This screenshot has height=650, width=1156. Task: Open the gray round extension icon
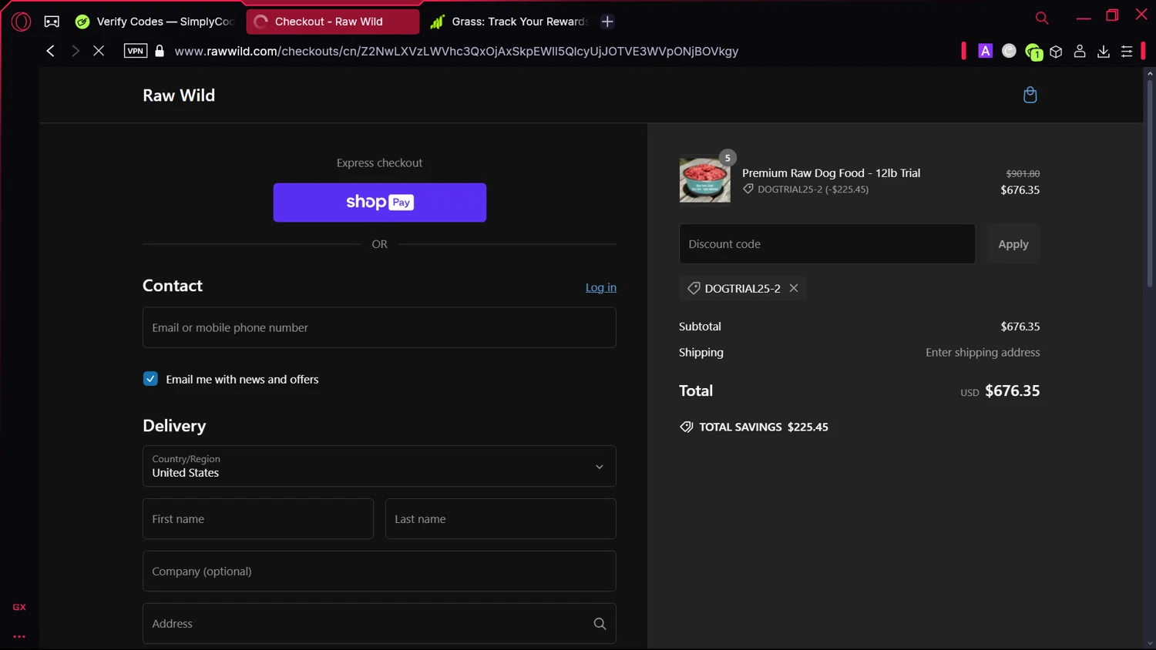pyautogui.click(x=1009, y=51)
